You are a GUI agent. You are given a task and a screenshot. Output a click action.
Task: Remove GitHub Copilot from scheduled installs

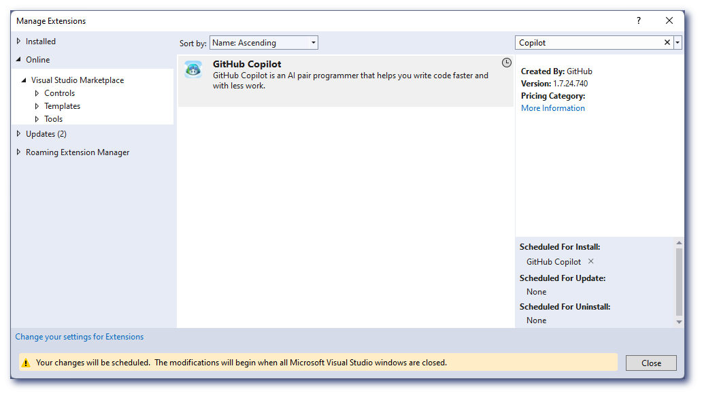point(591,261)
